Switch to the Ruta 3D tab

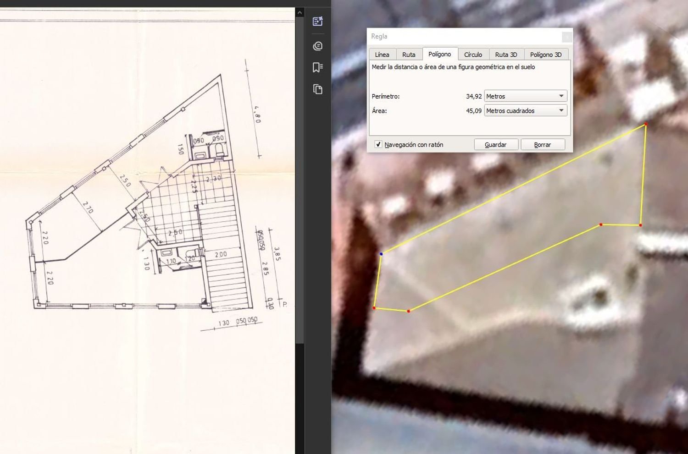(x=506, y=55)
